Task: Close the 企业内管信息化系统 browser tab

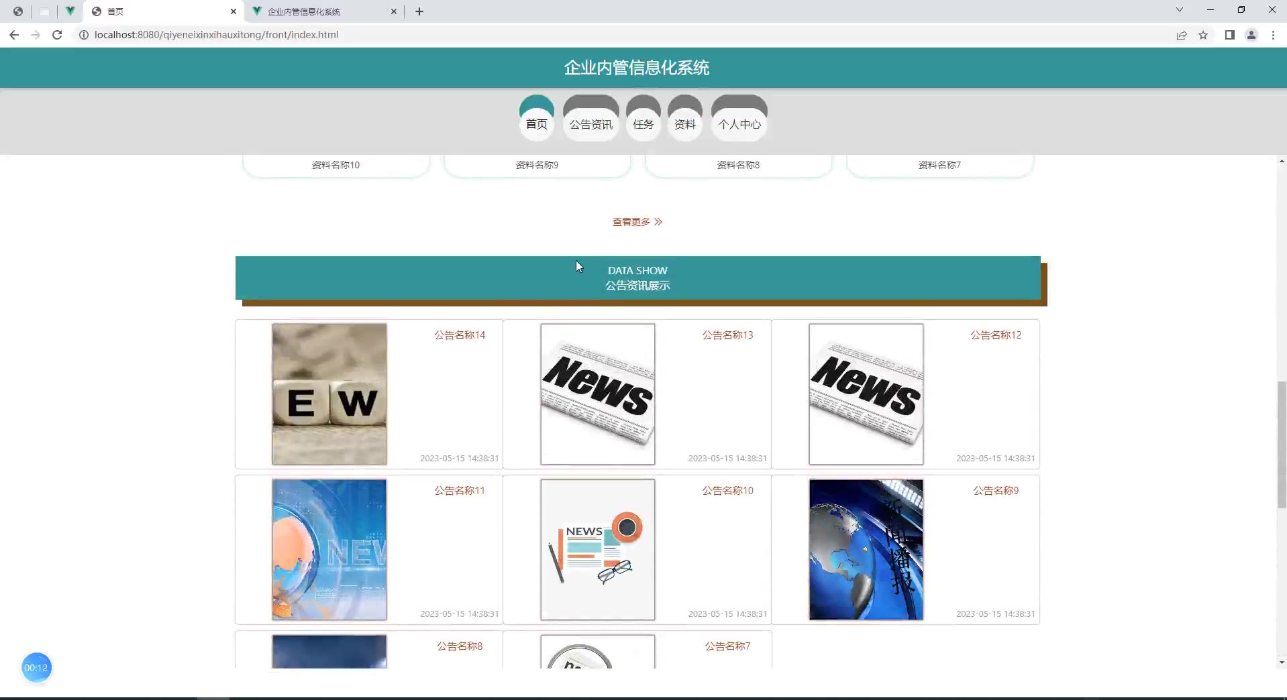Action: 394,11
